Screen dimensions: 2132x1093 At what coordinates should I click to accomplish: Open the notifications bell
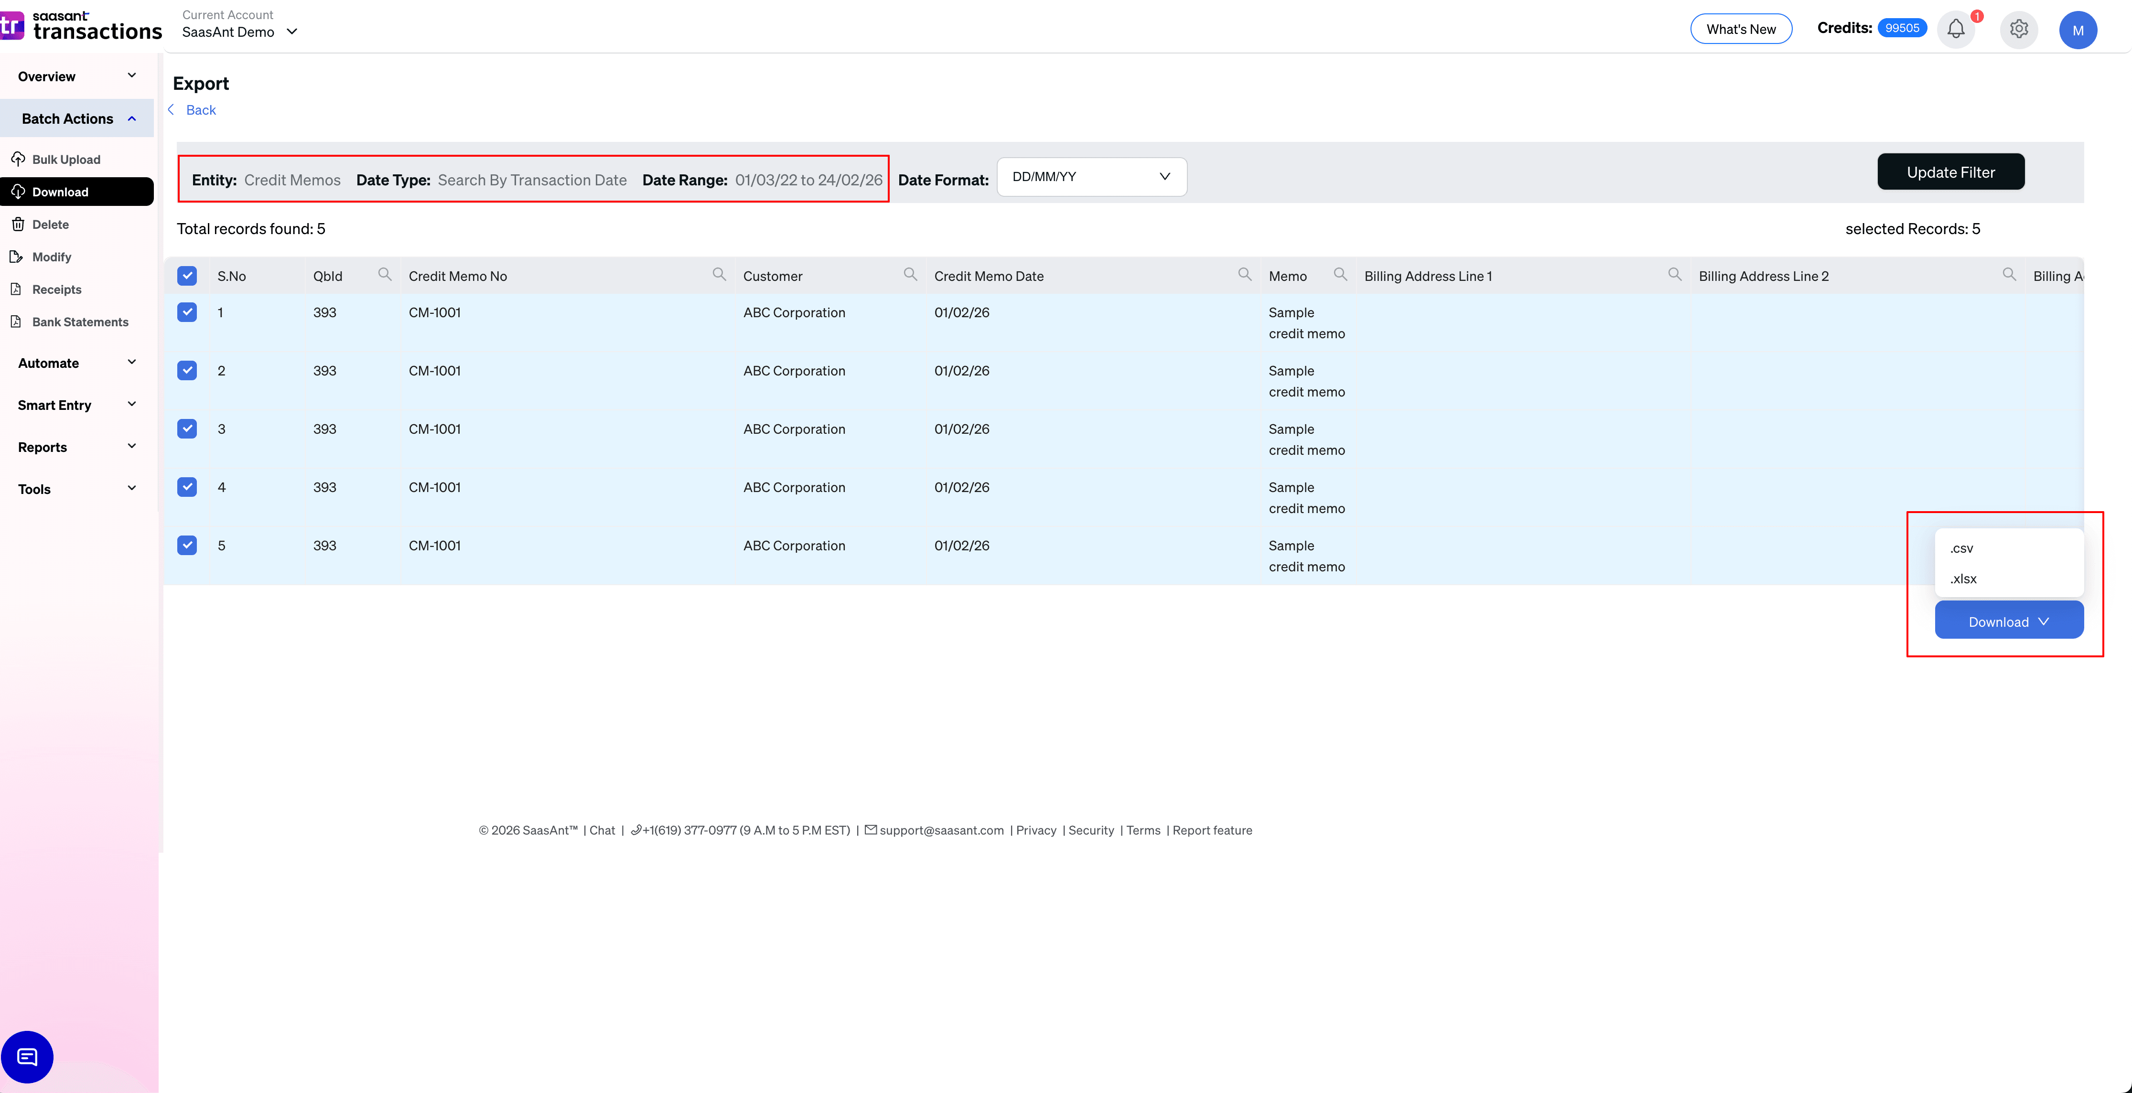click(x=1957, y=28)
